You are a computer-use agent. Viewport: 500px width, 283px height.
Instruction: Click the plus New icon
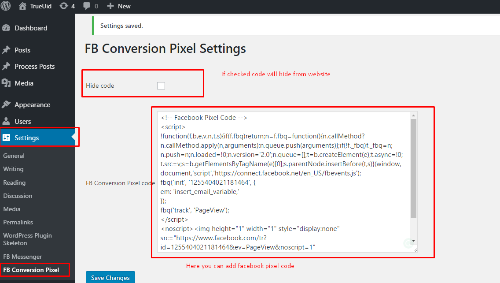[x=110, y=6]
